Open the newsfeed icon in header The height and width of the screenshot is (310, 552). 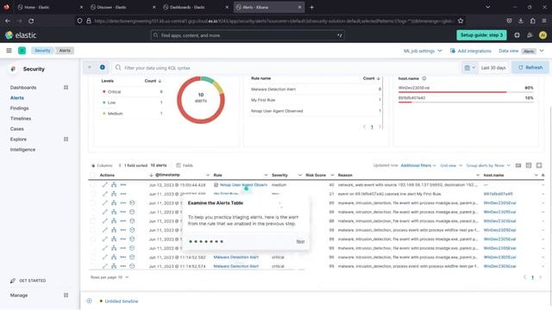click(530, 35)
